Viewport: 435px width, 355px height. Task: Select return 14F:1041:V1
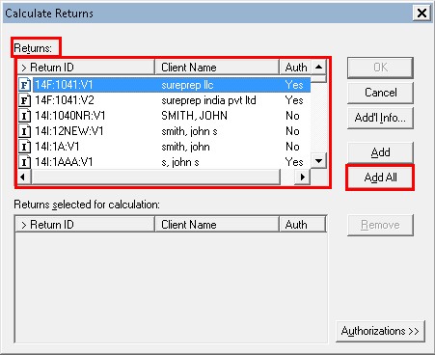pos(164,85)
